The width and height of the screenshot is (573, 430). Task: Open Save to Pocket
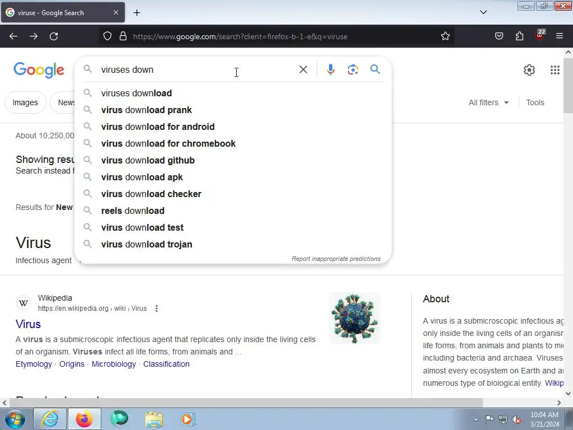click(x=499, y=36)
